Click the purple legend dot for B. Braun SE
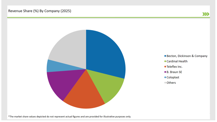The width and height of the screenshot is (217, 122). click(165, 72)
